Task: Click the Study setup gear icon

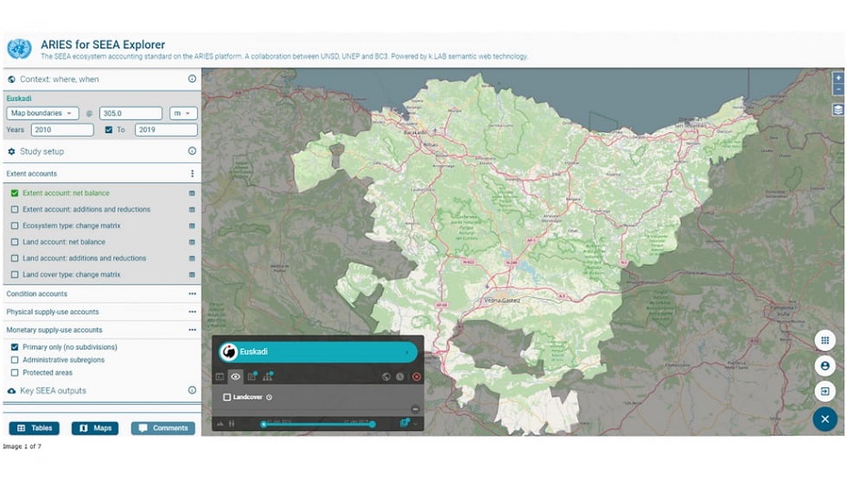Action: [11, 152]
